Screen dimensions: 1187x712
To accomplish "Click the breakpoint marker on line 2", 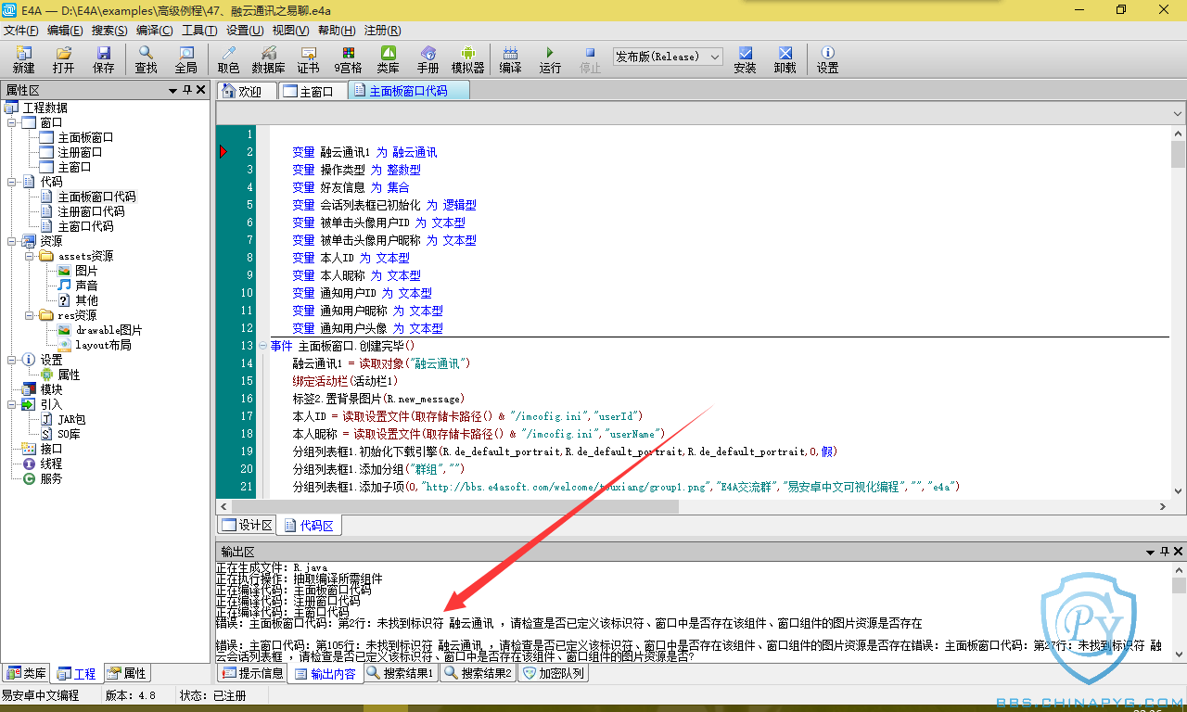I will [x=223, y=152].
